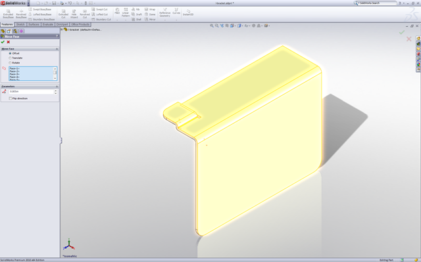Click the Extruded Cut tool
Screen dimensions: 421x262
[x=63, y=14]
